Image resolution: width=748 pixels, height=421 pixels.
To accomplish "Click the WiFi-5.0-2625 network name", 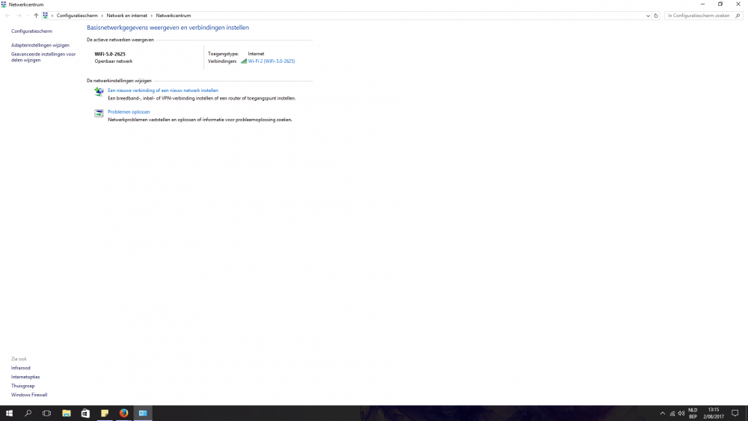I will click(110, 54).
